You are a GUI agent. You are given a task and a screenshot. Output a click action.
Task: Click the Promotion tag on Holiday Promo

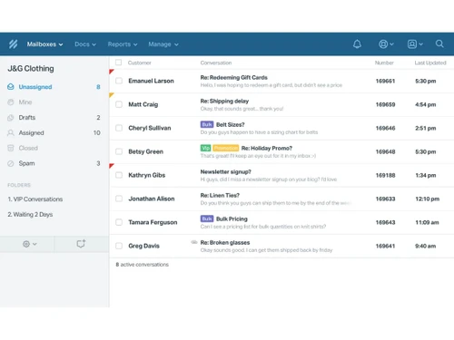pyautogui.click(x=226, y=148)
